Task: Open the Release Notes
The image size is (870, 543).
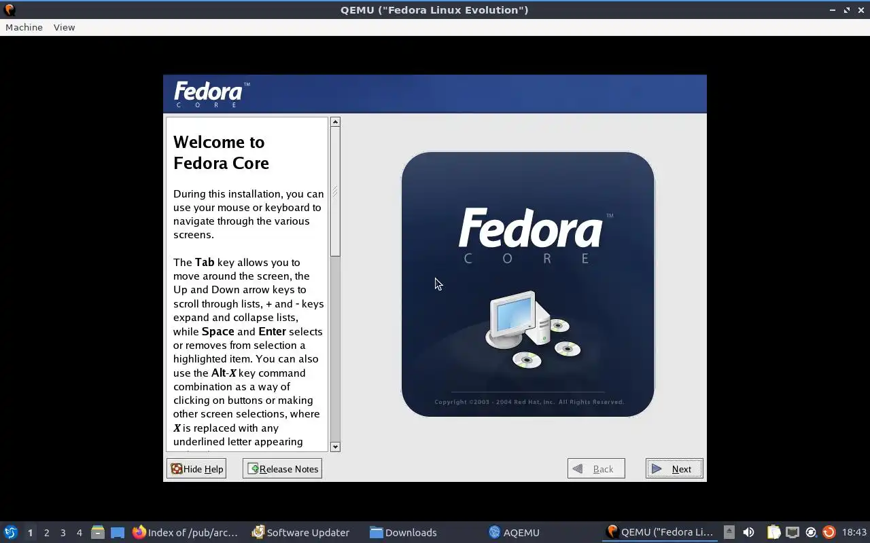Action: (282, 469)
